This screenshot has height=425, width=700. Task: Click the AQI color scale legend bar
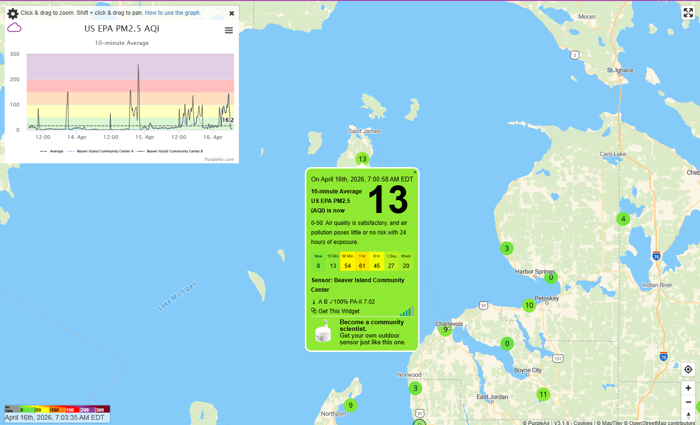57,409
